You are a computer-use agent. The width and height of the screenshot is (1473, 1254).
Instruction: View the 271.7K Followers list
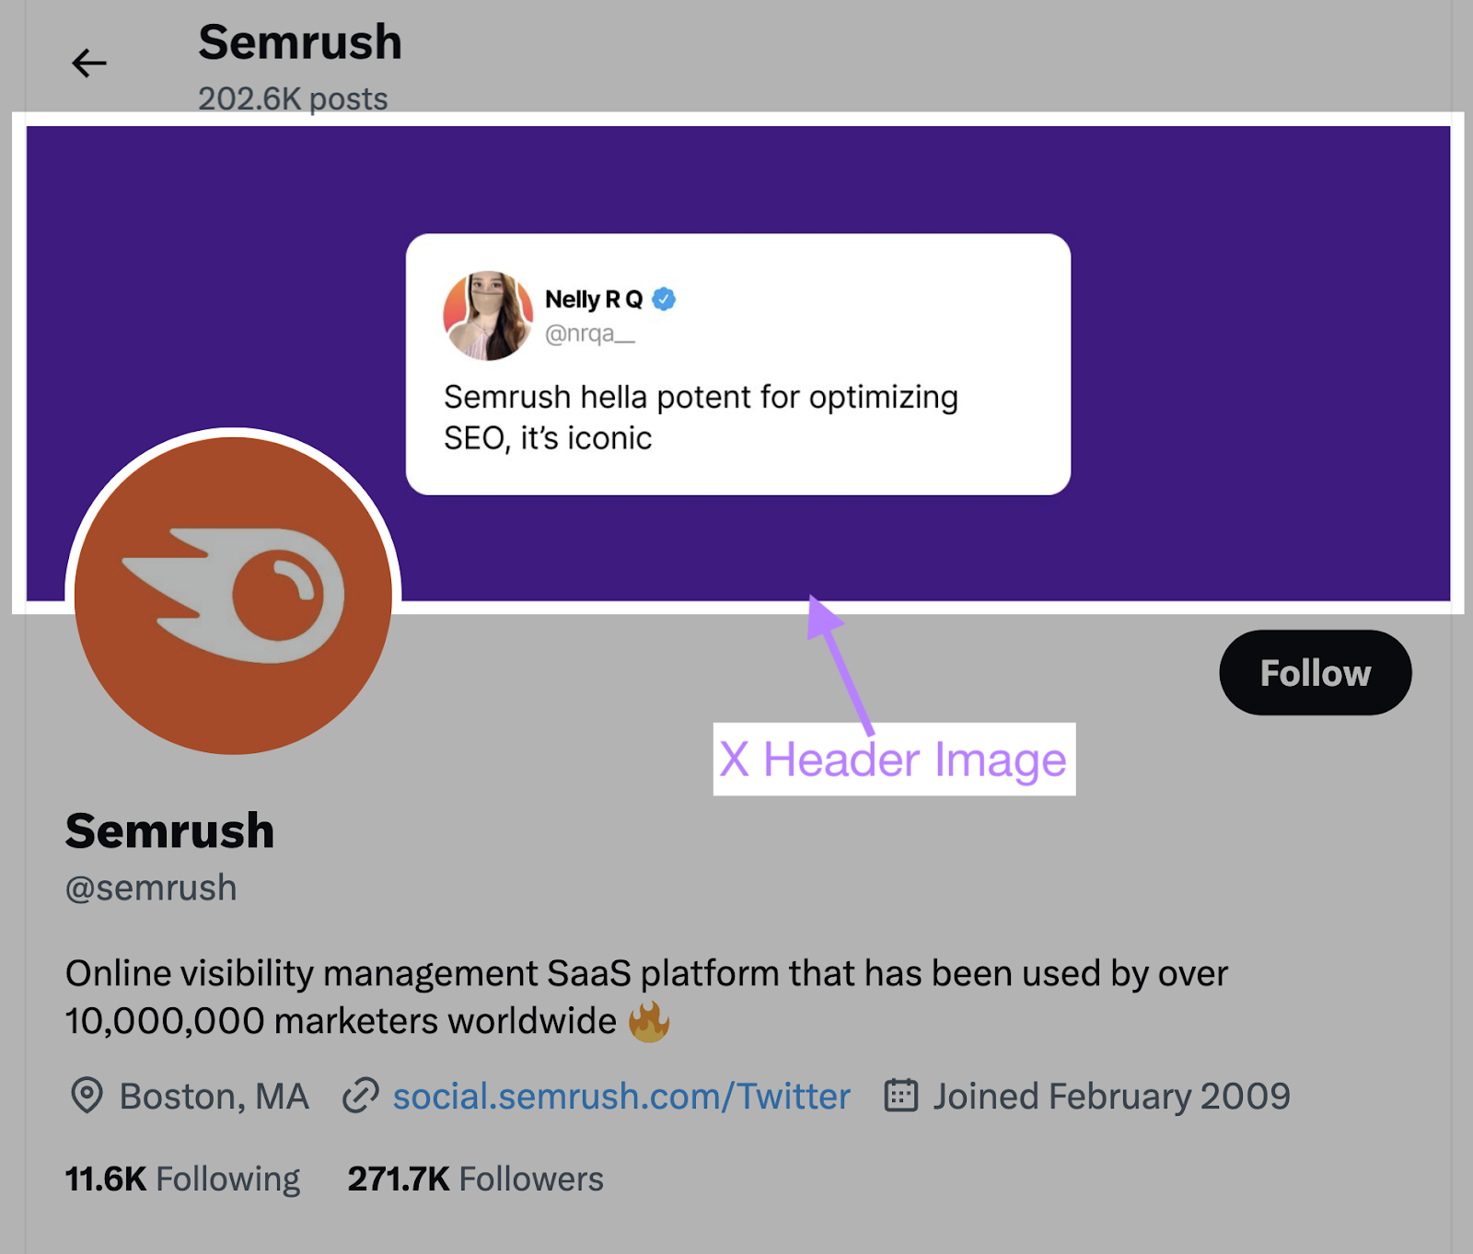tap(475, 1179)
